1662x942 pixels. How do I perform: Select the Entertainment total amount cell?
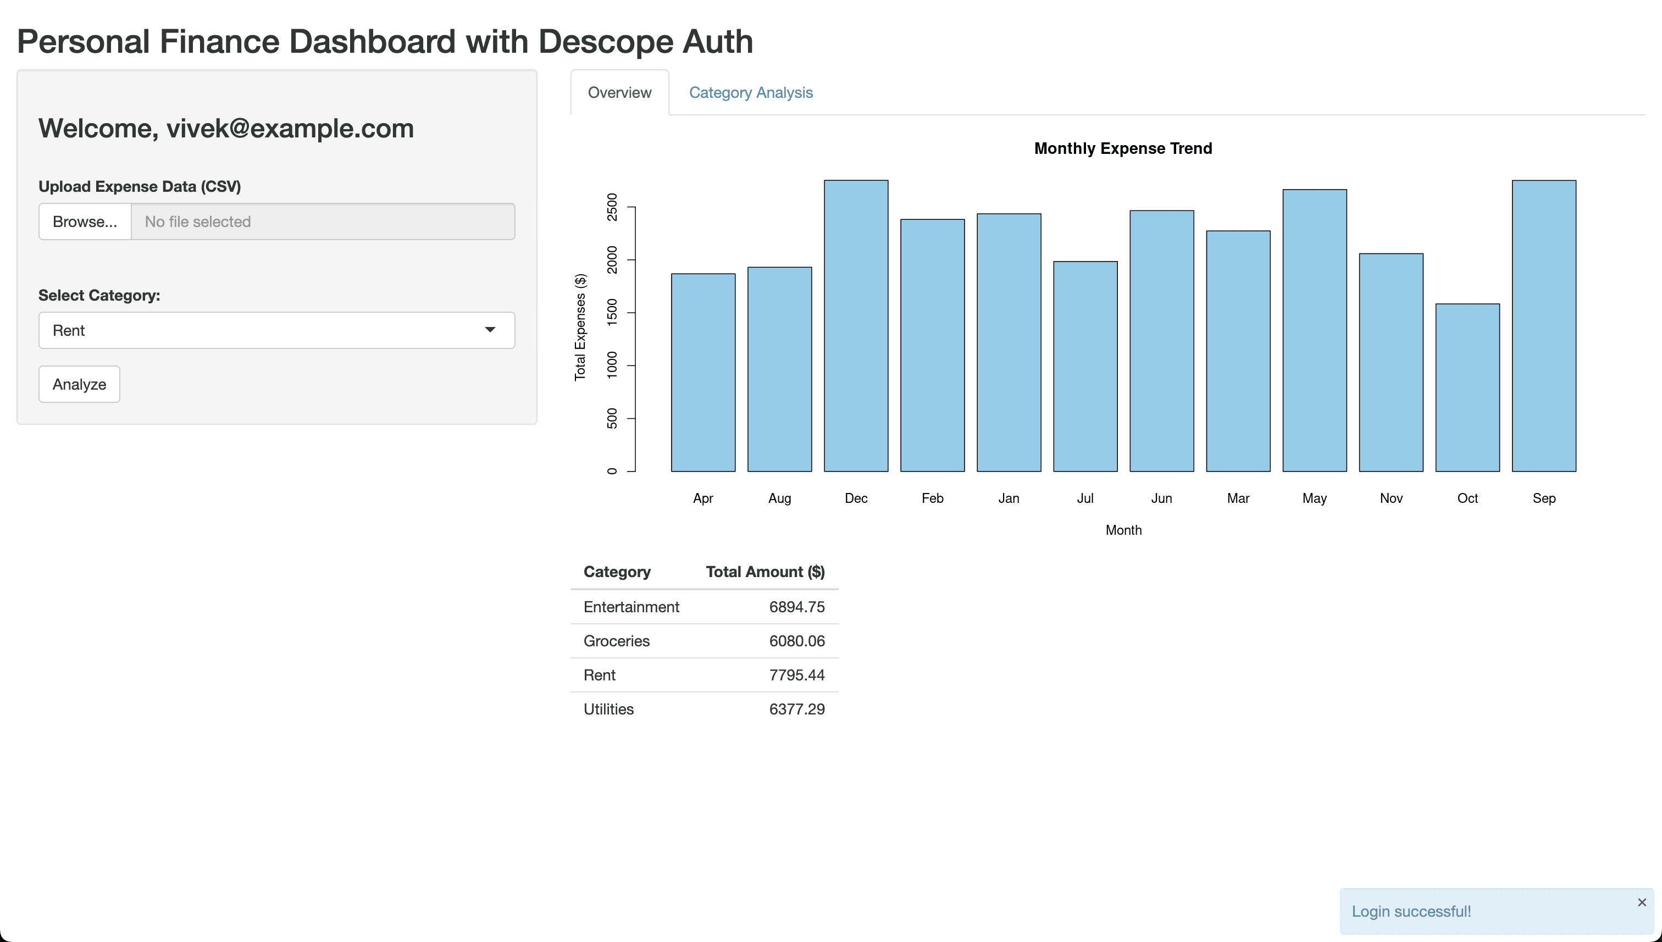797,607
